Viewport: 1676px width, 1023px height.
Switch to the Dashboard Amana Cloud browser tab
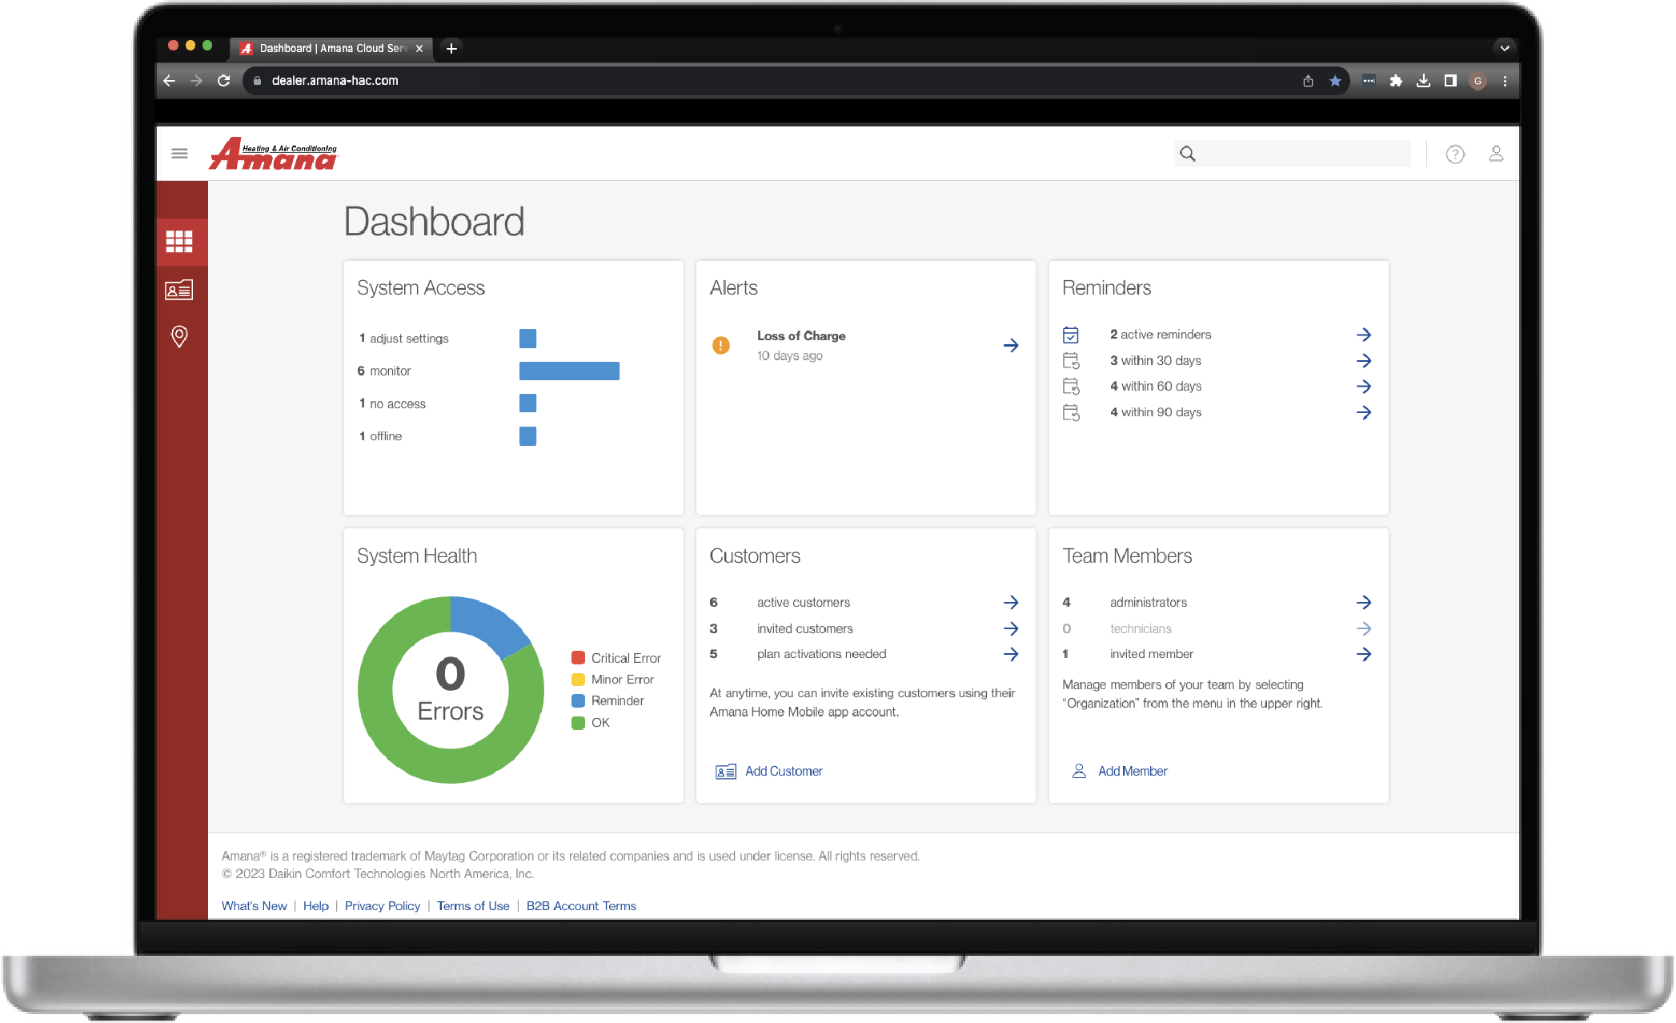tap(328, 48)
